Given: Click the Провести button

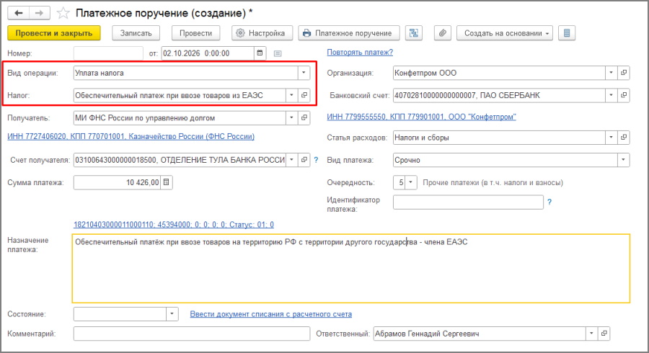Looking at the screenshot, I should click(x=195, y=33).
